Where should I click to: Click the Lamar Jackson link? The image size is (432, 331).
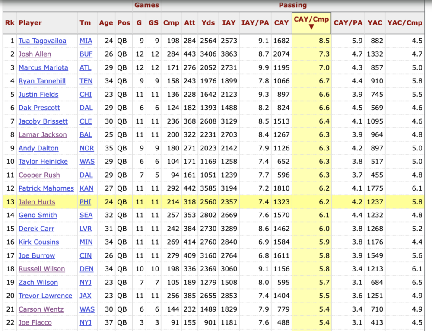tap(42, 134)
